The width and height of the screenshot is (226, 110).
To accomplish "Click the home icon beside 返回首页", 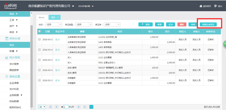I will click(x=201, y=6).
